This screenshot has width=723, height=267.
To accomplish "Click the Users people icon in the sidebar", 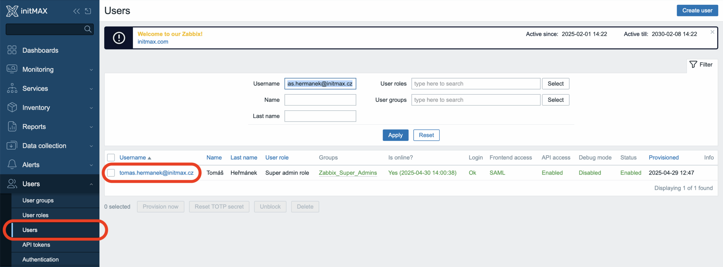I will click(x=12, y=184).
